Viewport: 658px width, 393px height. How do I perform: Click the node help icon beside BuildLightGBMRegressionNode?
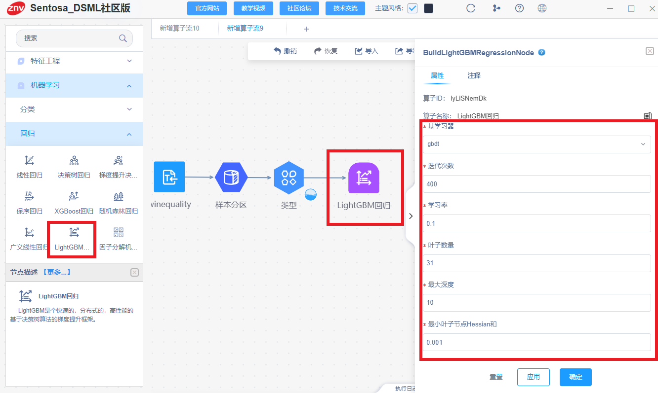[541, 52]
